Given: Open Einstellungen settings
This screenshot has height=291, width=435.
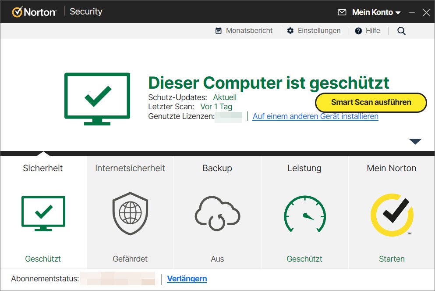Looking at the screenshot, I should [319, 31].
